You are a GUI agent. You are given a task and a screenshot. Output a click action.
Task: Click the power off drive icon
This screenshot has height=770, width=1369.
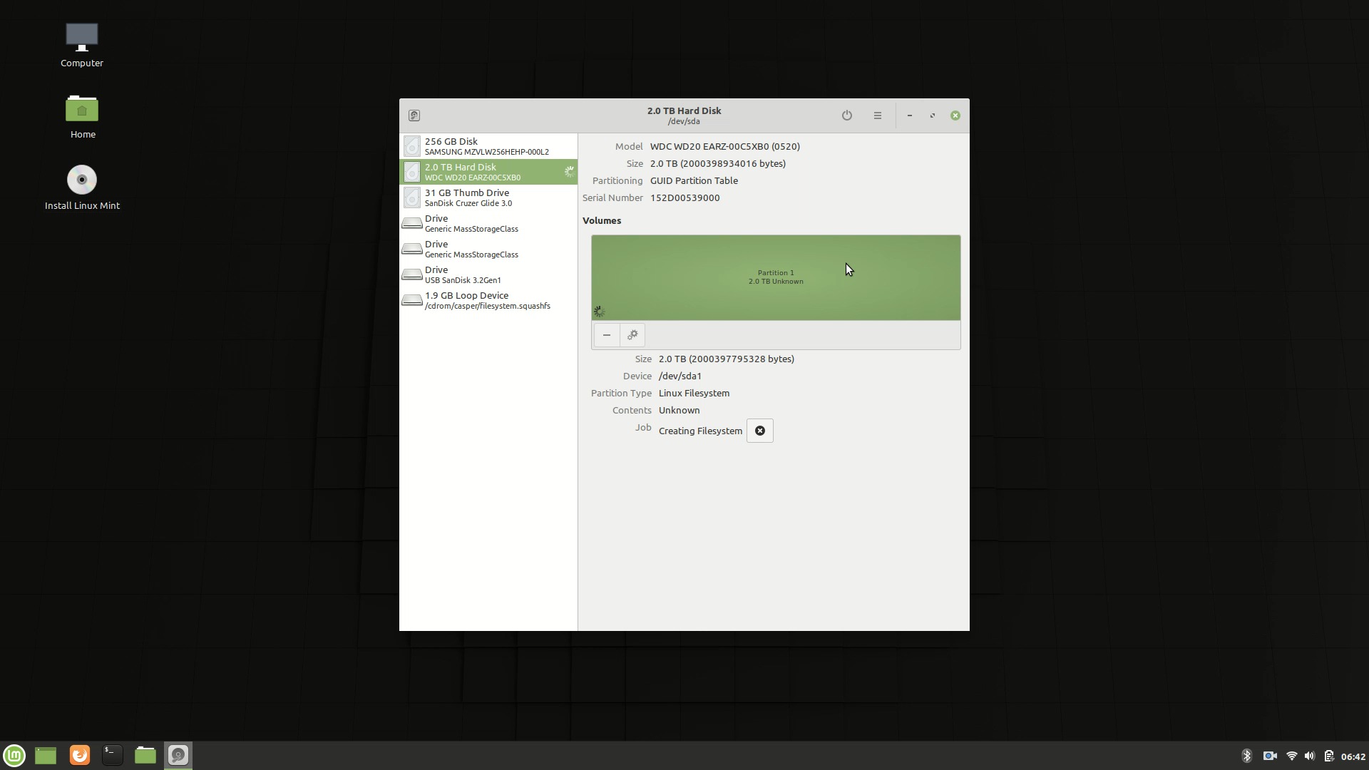click(x=846, y=115)
